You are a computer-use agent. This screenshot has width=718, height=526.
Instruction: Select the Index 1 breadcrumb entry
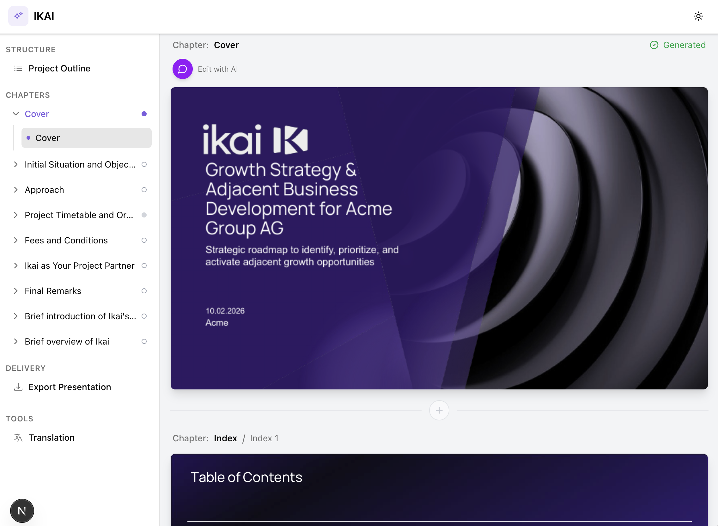click(264, 438)
